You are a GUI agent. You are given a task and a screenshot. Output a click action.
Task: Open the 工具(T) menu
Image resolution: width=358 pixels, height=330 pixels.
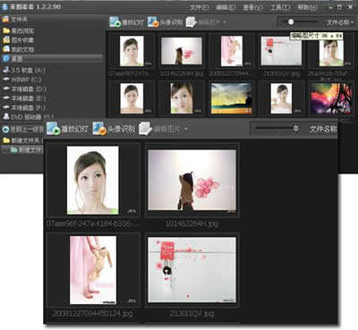280,7
